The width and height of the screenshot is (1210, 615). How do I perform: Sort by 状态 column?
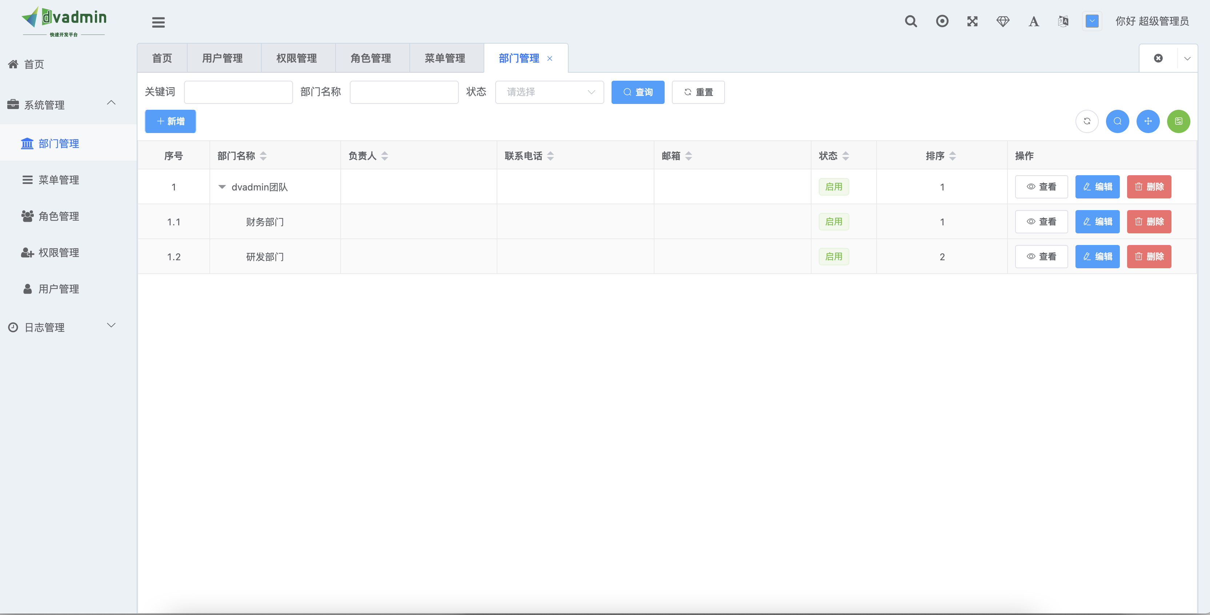(x=845, y=156)
